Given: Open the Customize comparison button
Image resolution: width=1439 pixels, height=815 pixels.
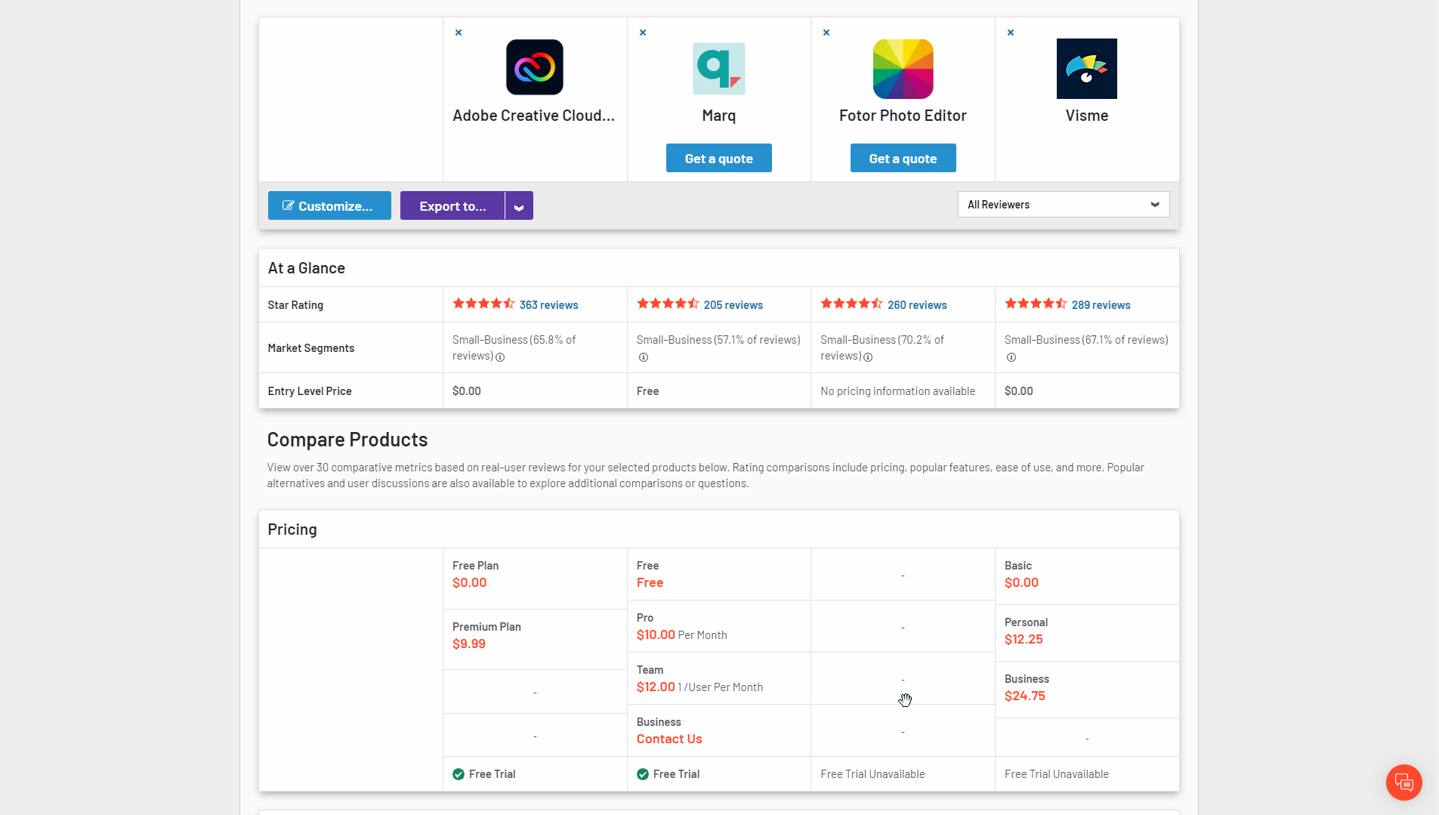Looking at the screenshot, I should 329,205.
